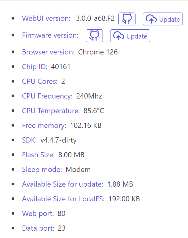Click the Chip ID value 40161
The image size is (188, 238).
60,67
